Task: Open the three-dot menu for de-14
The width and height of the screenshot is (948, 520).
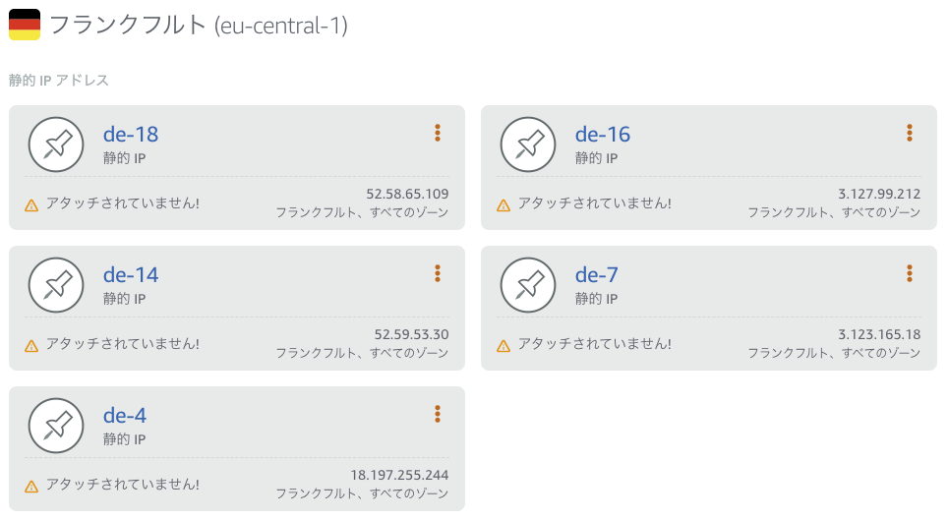Action: click(x=438, y=273)
